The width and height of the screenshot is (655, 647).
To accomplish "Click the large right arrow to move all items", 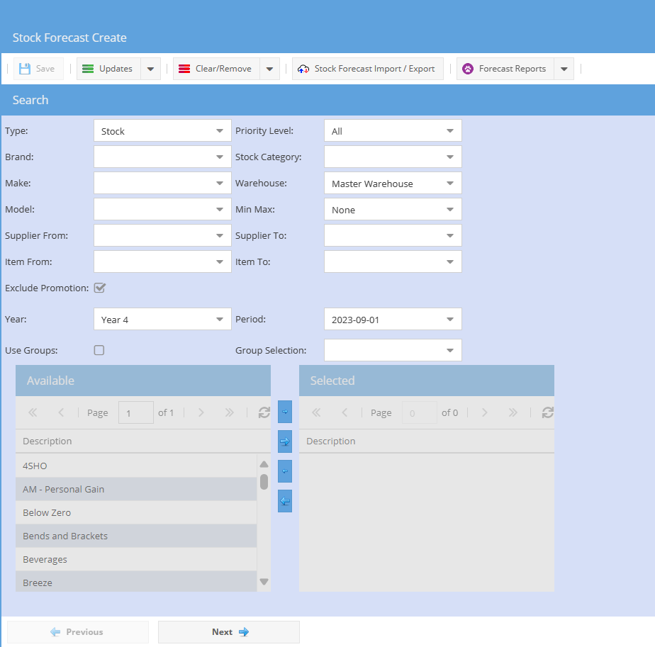I will (285, 441).
